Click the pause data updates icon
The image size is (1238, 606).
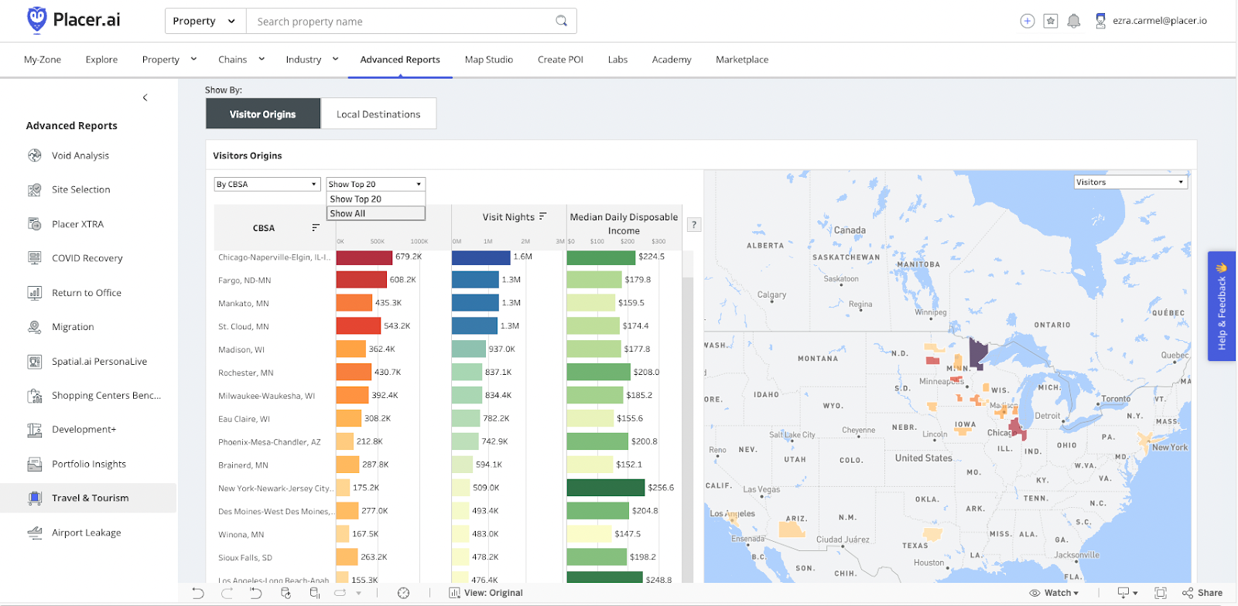tap(314, 593)
